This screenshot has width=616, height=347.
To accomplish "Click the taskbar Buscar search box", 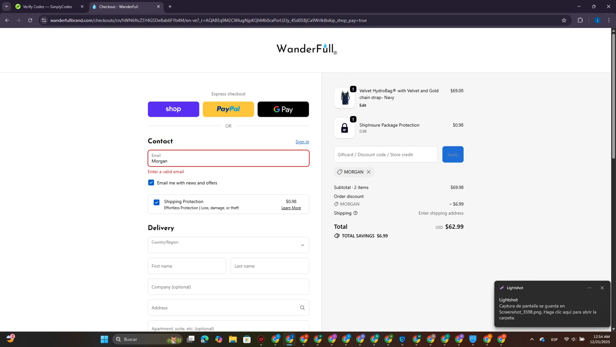I will click(148, 339).
